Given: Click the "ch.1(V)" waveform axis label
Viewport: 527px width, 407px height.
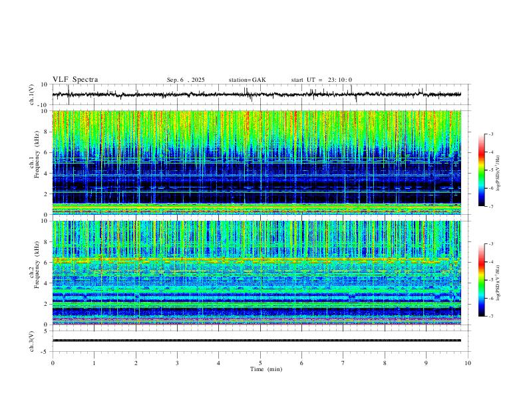Looking at the screenshot, I should point(32,94).
